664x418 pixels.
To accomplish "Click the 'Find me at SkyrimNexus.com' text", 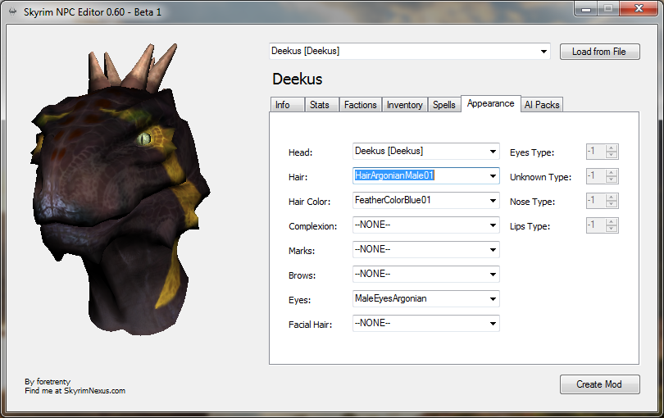I will tap(75, 391).
